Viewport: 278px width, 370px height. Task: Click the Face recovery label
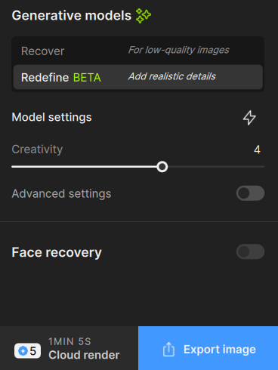(57, 252)
